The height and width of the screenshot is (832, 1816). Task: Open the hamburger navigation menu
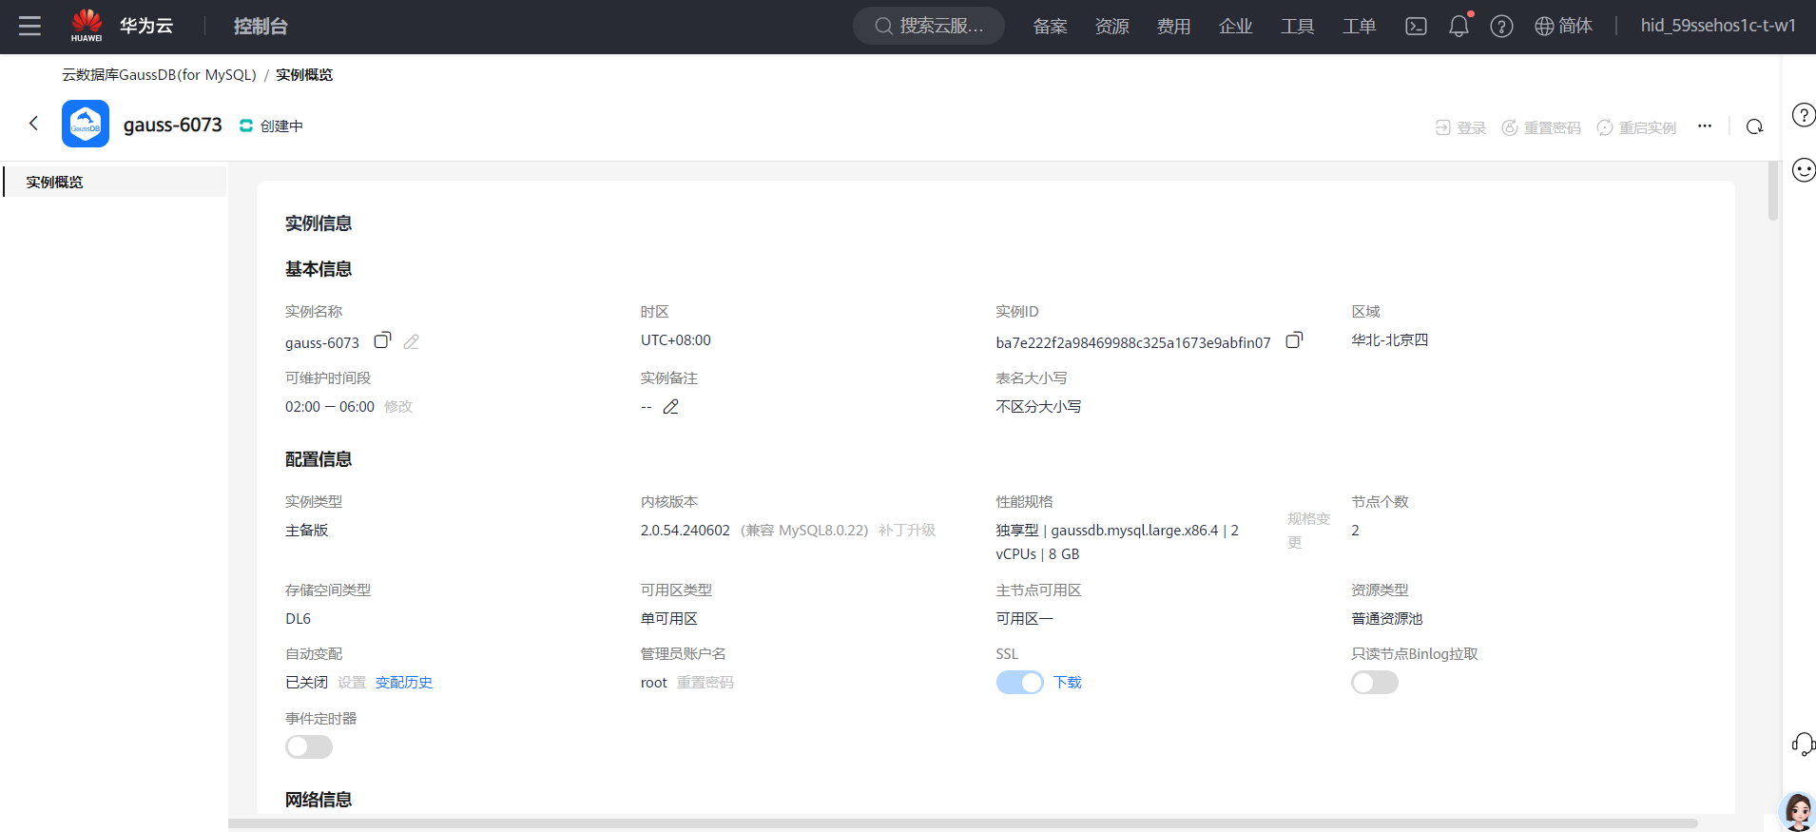tap(30, 26)
